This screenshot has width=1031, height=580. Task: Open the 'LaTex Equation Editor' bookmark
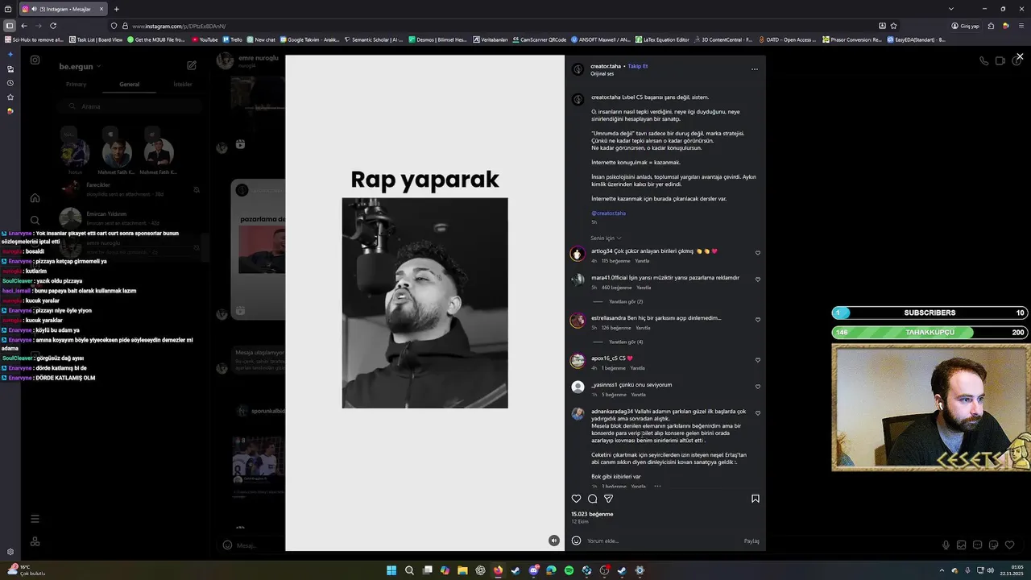tap(662, 39)
